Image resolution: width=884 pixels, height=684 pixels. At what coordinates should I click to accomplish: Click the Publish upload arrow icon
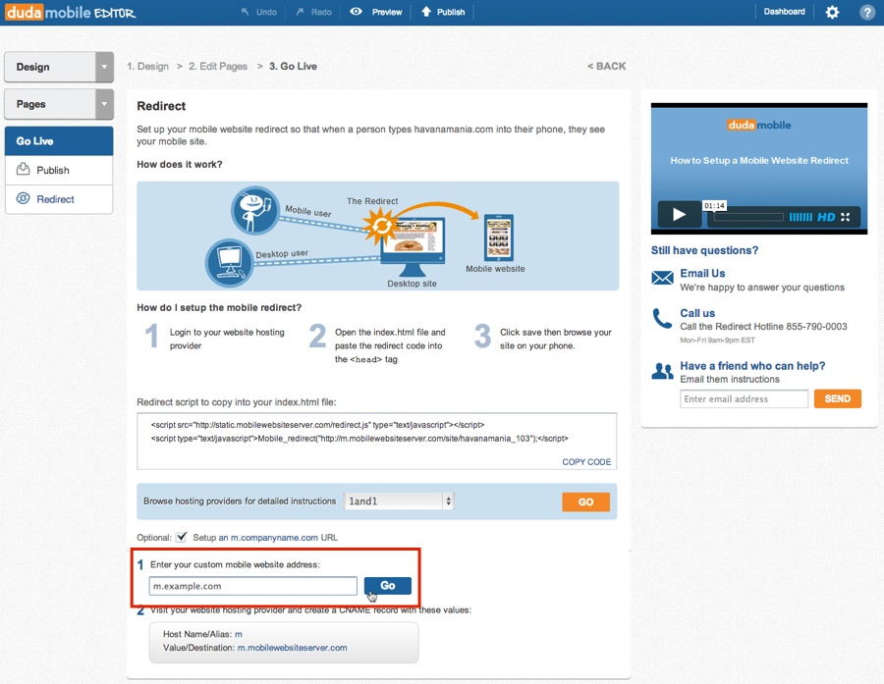(x=426, y=11)
